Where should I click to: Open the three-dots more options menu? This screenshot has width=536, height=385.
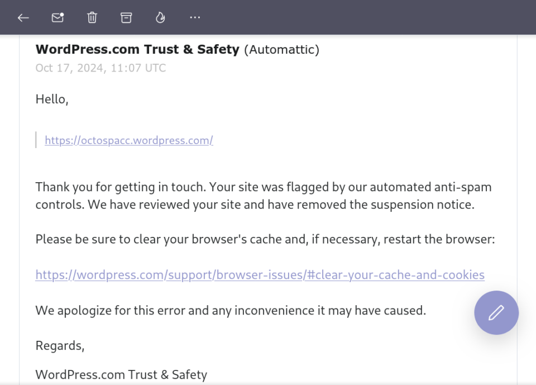point(195,17)
